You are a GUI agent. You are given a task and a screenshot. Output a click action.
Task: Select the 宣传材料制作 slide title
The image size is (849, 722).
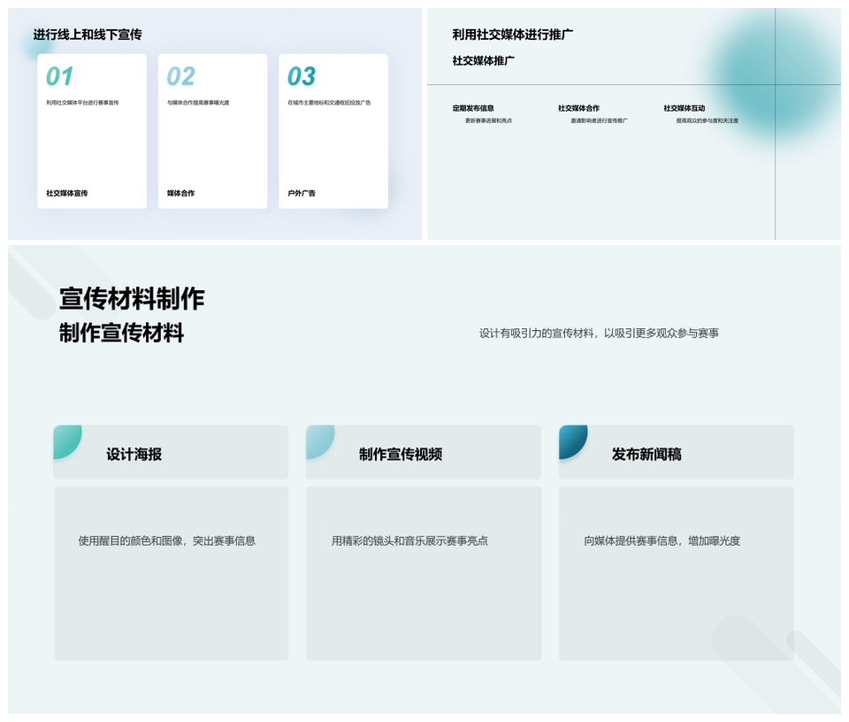pos(132,299)
